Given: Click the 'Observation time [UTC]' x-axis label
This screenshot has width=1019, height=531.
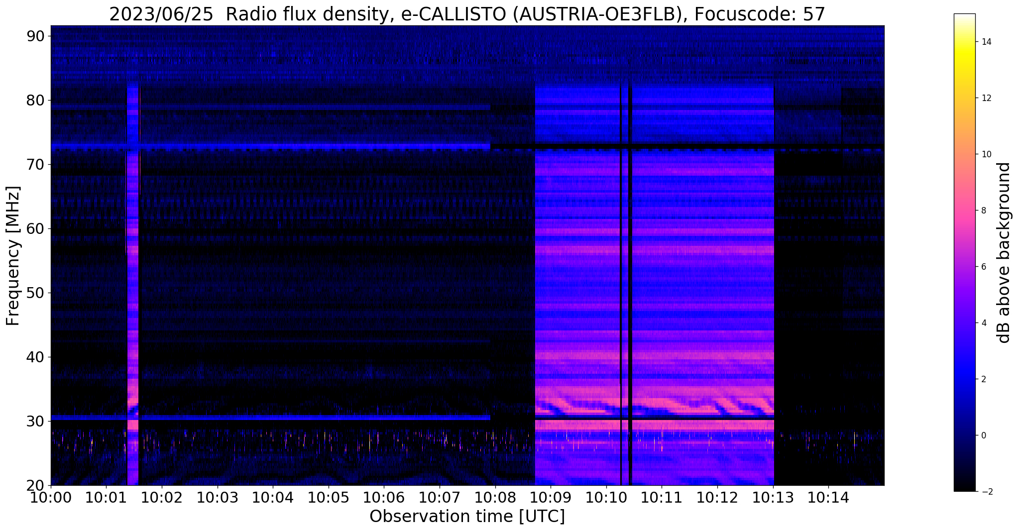Looking at the screenshot, I should pyautogui.click(x=467, y=517).
